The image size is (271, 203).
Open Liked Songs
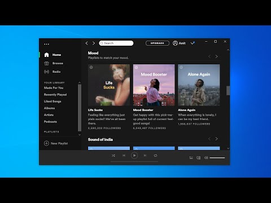[53, 101]
